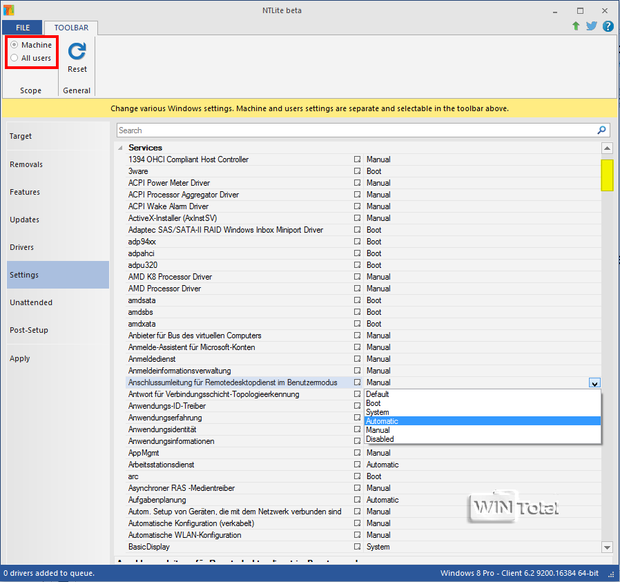Open the blue help question icon
This screenshot has height=582, width=620.
pos(608,26)
